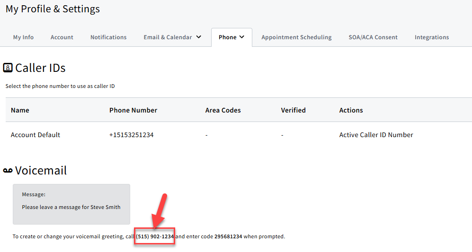Click voicemail number (515) 902-1234
Viewport: 472px width, 252px height.
coord(155,236)
